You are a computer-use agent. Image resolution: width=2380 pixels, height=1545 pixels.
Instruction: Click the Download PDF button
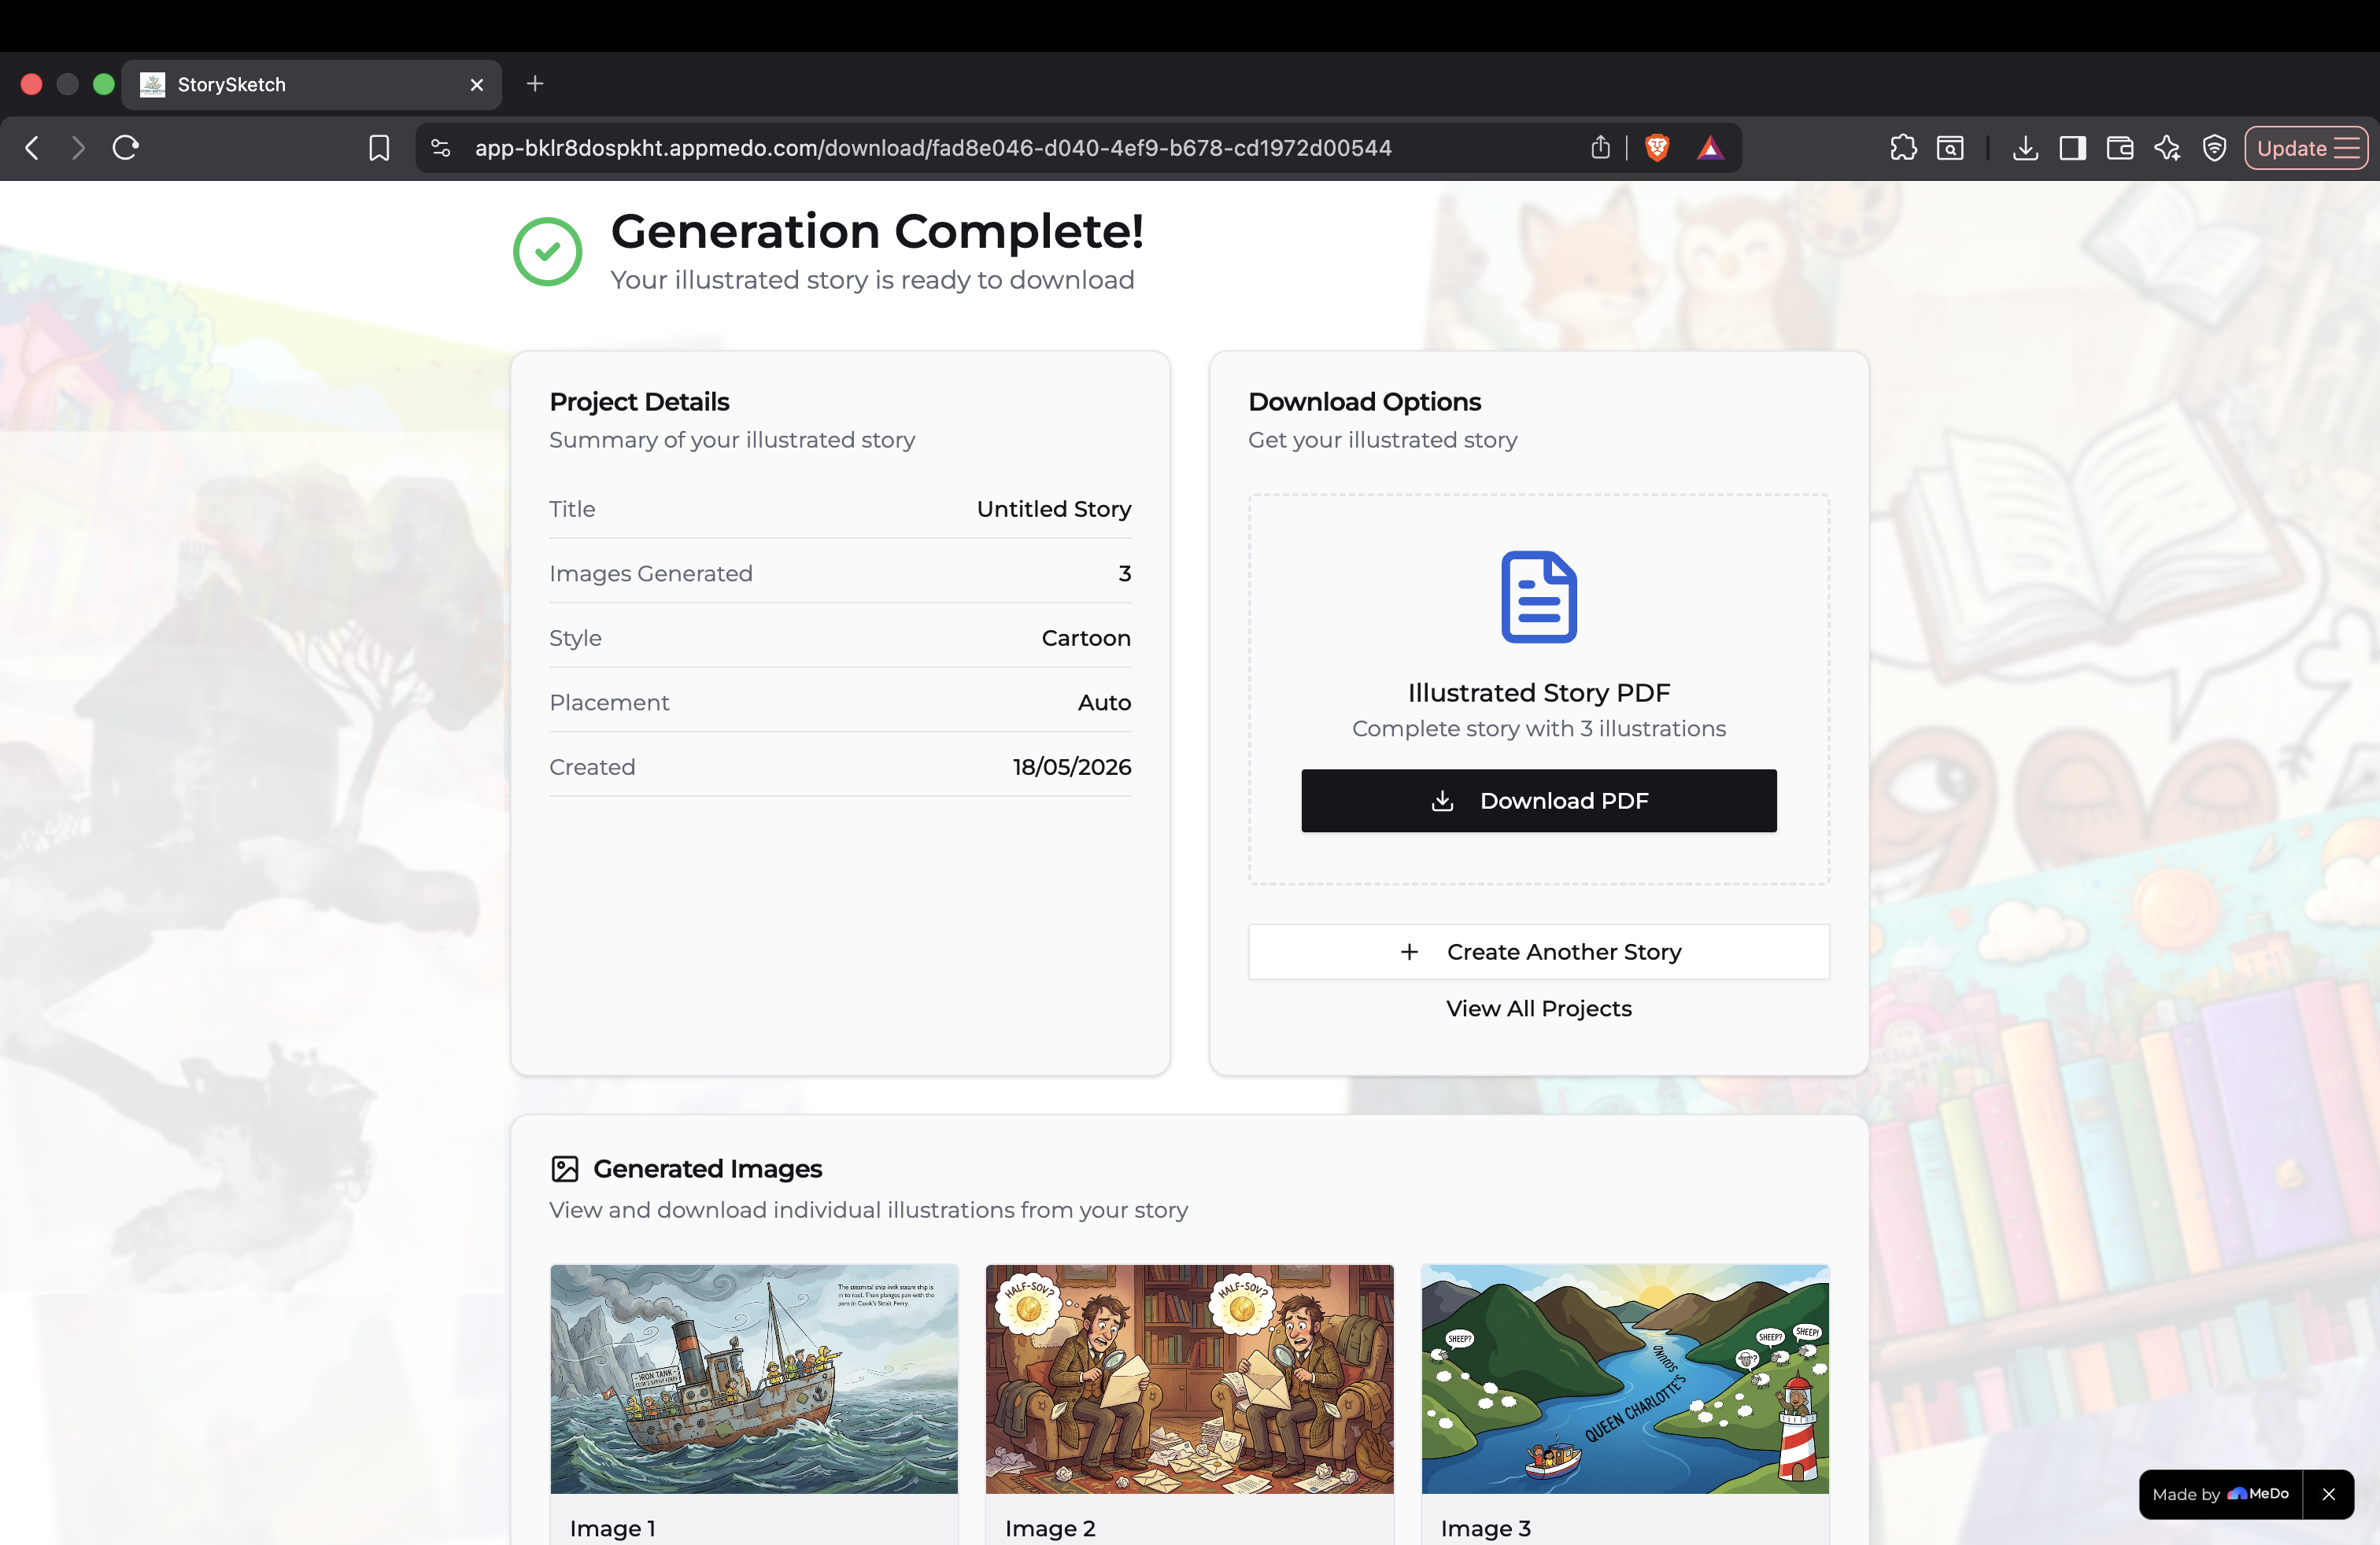point(1538,801)
